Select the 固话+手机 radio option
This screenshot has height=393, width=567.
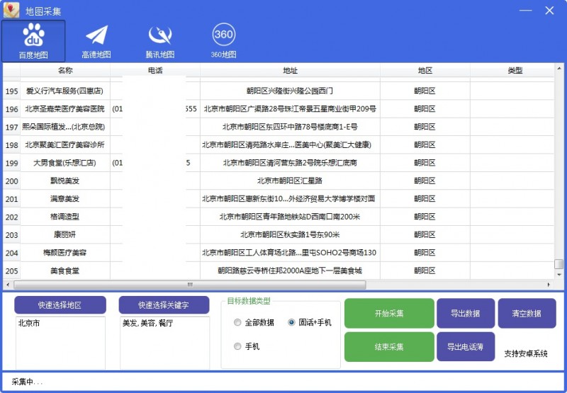coord(291,323)
